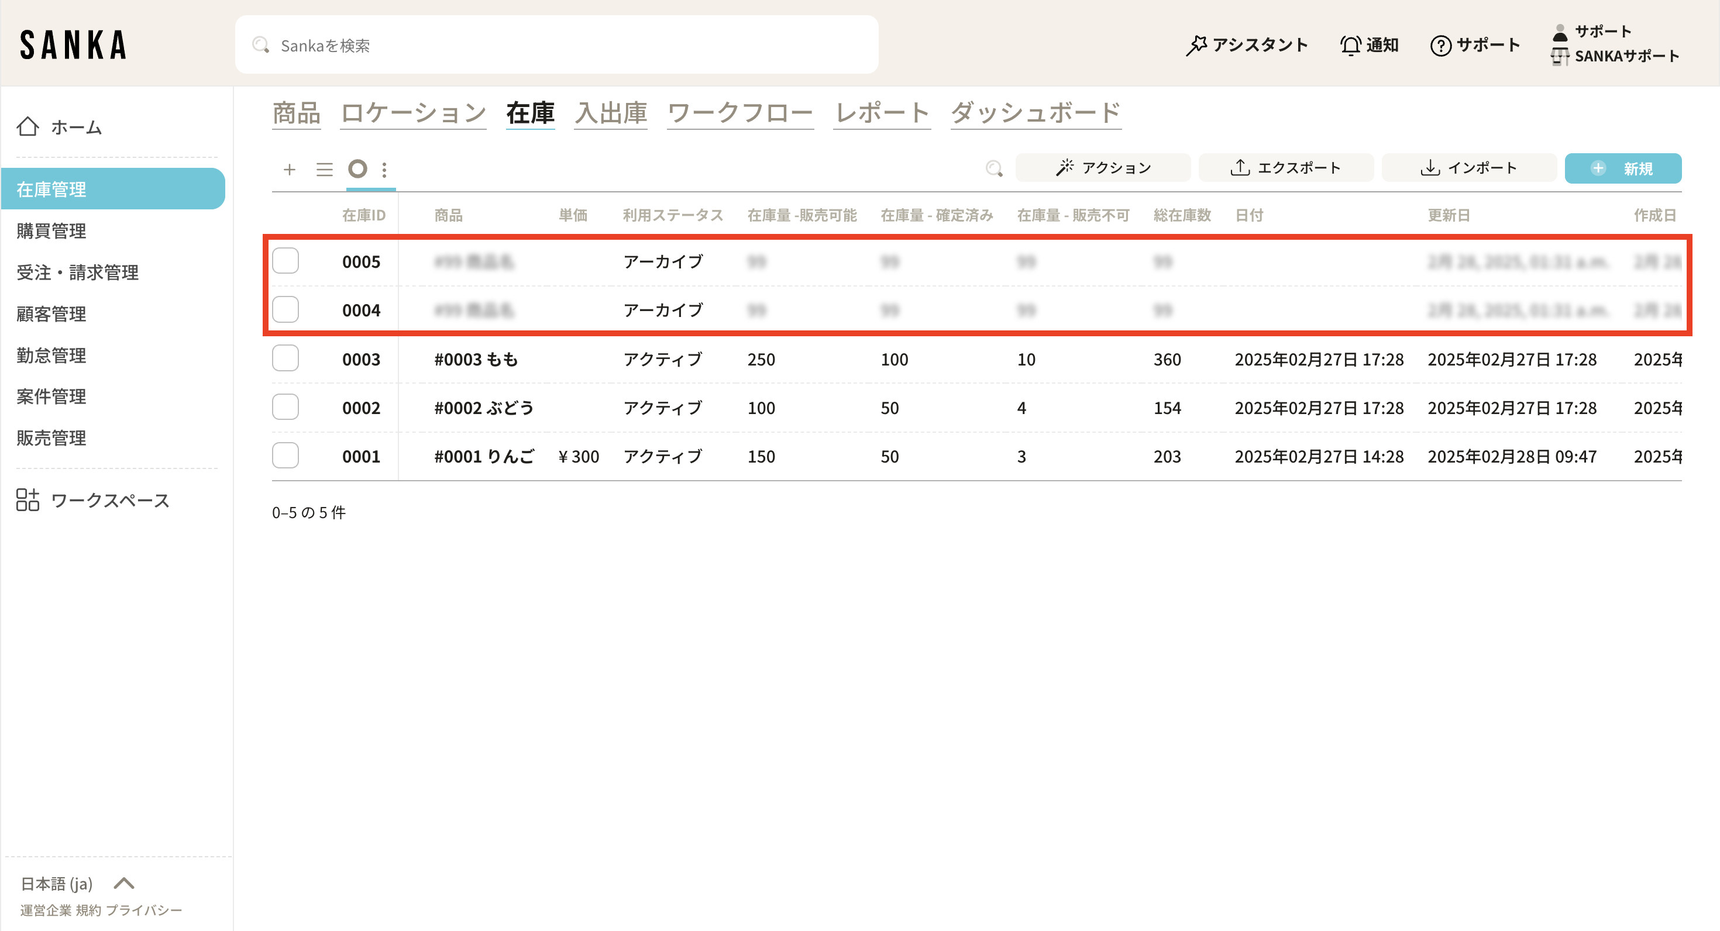Image resolution: width=1720 pixels, height=931 pixels.
Task: Select the checkbox for row 0003
Action: coord(285,358)
